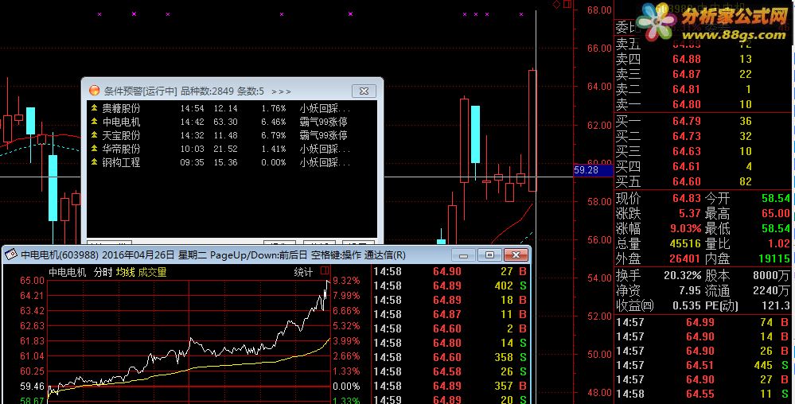Click the 最高 65.00 value
Screen dimensions: 795x404
776,213
